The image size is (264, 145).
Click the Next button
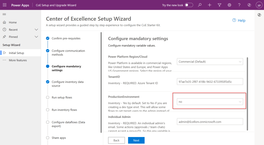point(136,140)
